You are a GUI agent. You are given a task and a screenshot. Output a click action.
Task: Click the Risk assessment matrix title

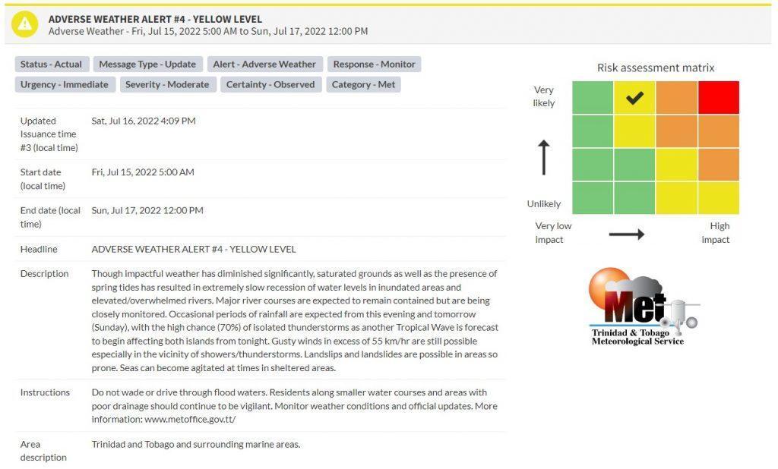[x=656, y=68]
